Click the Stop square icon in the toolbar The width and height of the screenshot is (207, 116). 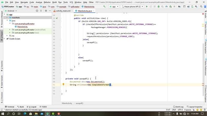(x=174, y=6)
